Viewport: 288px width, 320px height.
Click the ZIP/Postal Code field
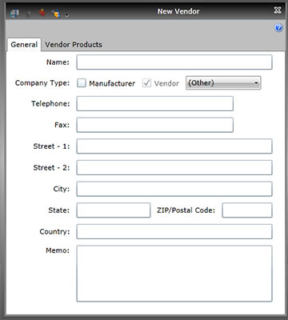tap(247, 210)
